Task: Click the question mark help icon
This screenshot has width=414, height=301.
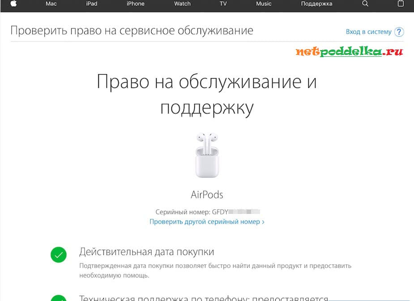Action: click(x=399, y=32)
